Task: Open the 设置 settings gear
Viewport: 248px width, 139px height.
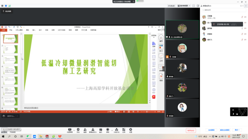Action: (131, 130)
